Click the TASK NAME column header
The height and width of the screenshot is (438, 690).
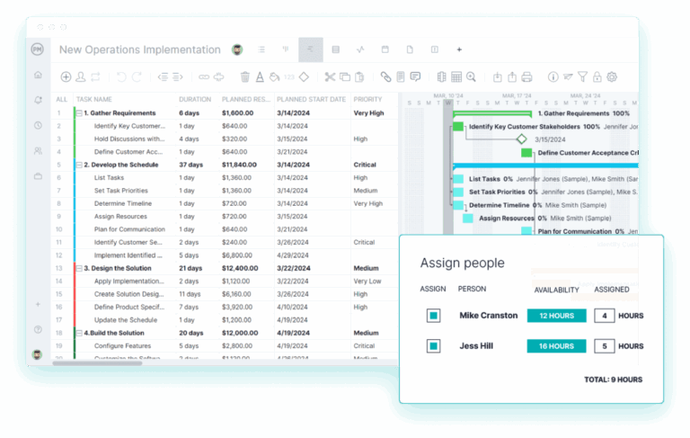(x=94, y=100)
